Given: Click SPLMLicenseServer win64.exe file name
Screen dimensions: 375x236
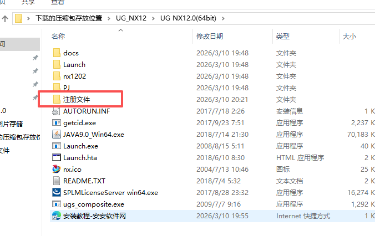Looking at the screenshot, I should (111, 193).
